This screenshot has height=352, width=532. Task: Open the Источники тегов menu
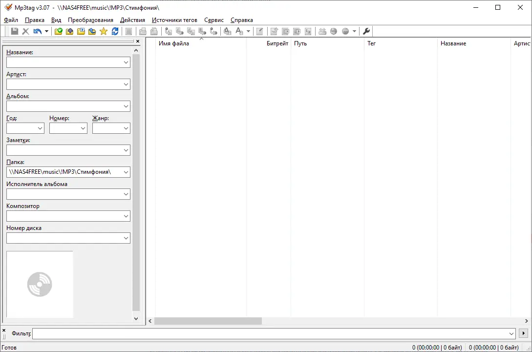pyautogui.click(x=174, y=20)
